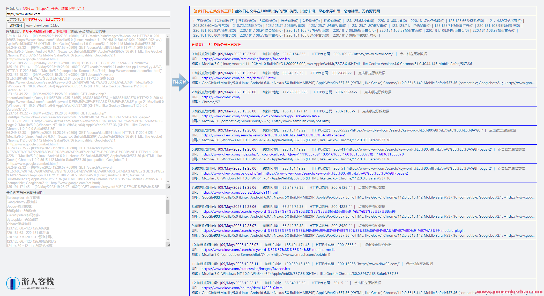Select the 搜狗蜘蛛(0) filter

pos(247,21)
